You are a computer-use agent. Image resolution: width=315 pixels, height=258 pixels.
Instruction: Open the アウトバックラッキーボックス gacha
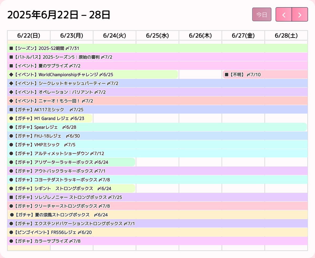pyautogui.click(x=157, y=171)
